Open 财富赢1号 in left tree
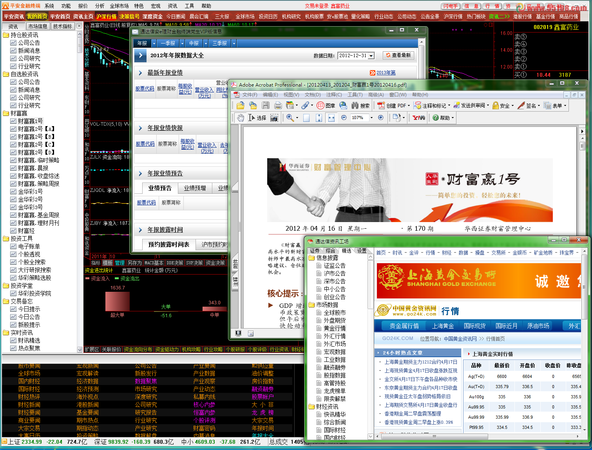This screenshot has height=450, width=592. coord(30,121)
